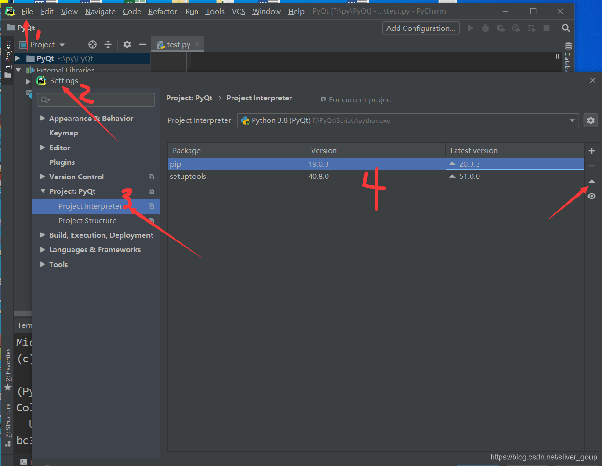Open the Run menu
This screenshot has height=466, width=602.
[x=192, y=11]
